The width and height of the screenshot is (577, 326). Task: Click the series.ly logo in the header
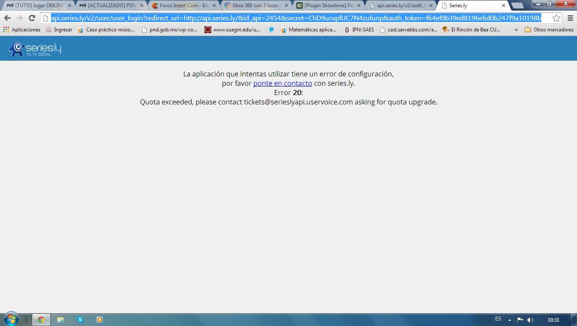tap(35, 49)
